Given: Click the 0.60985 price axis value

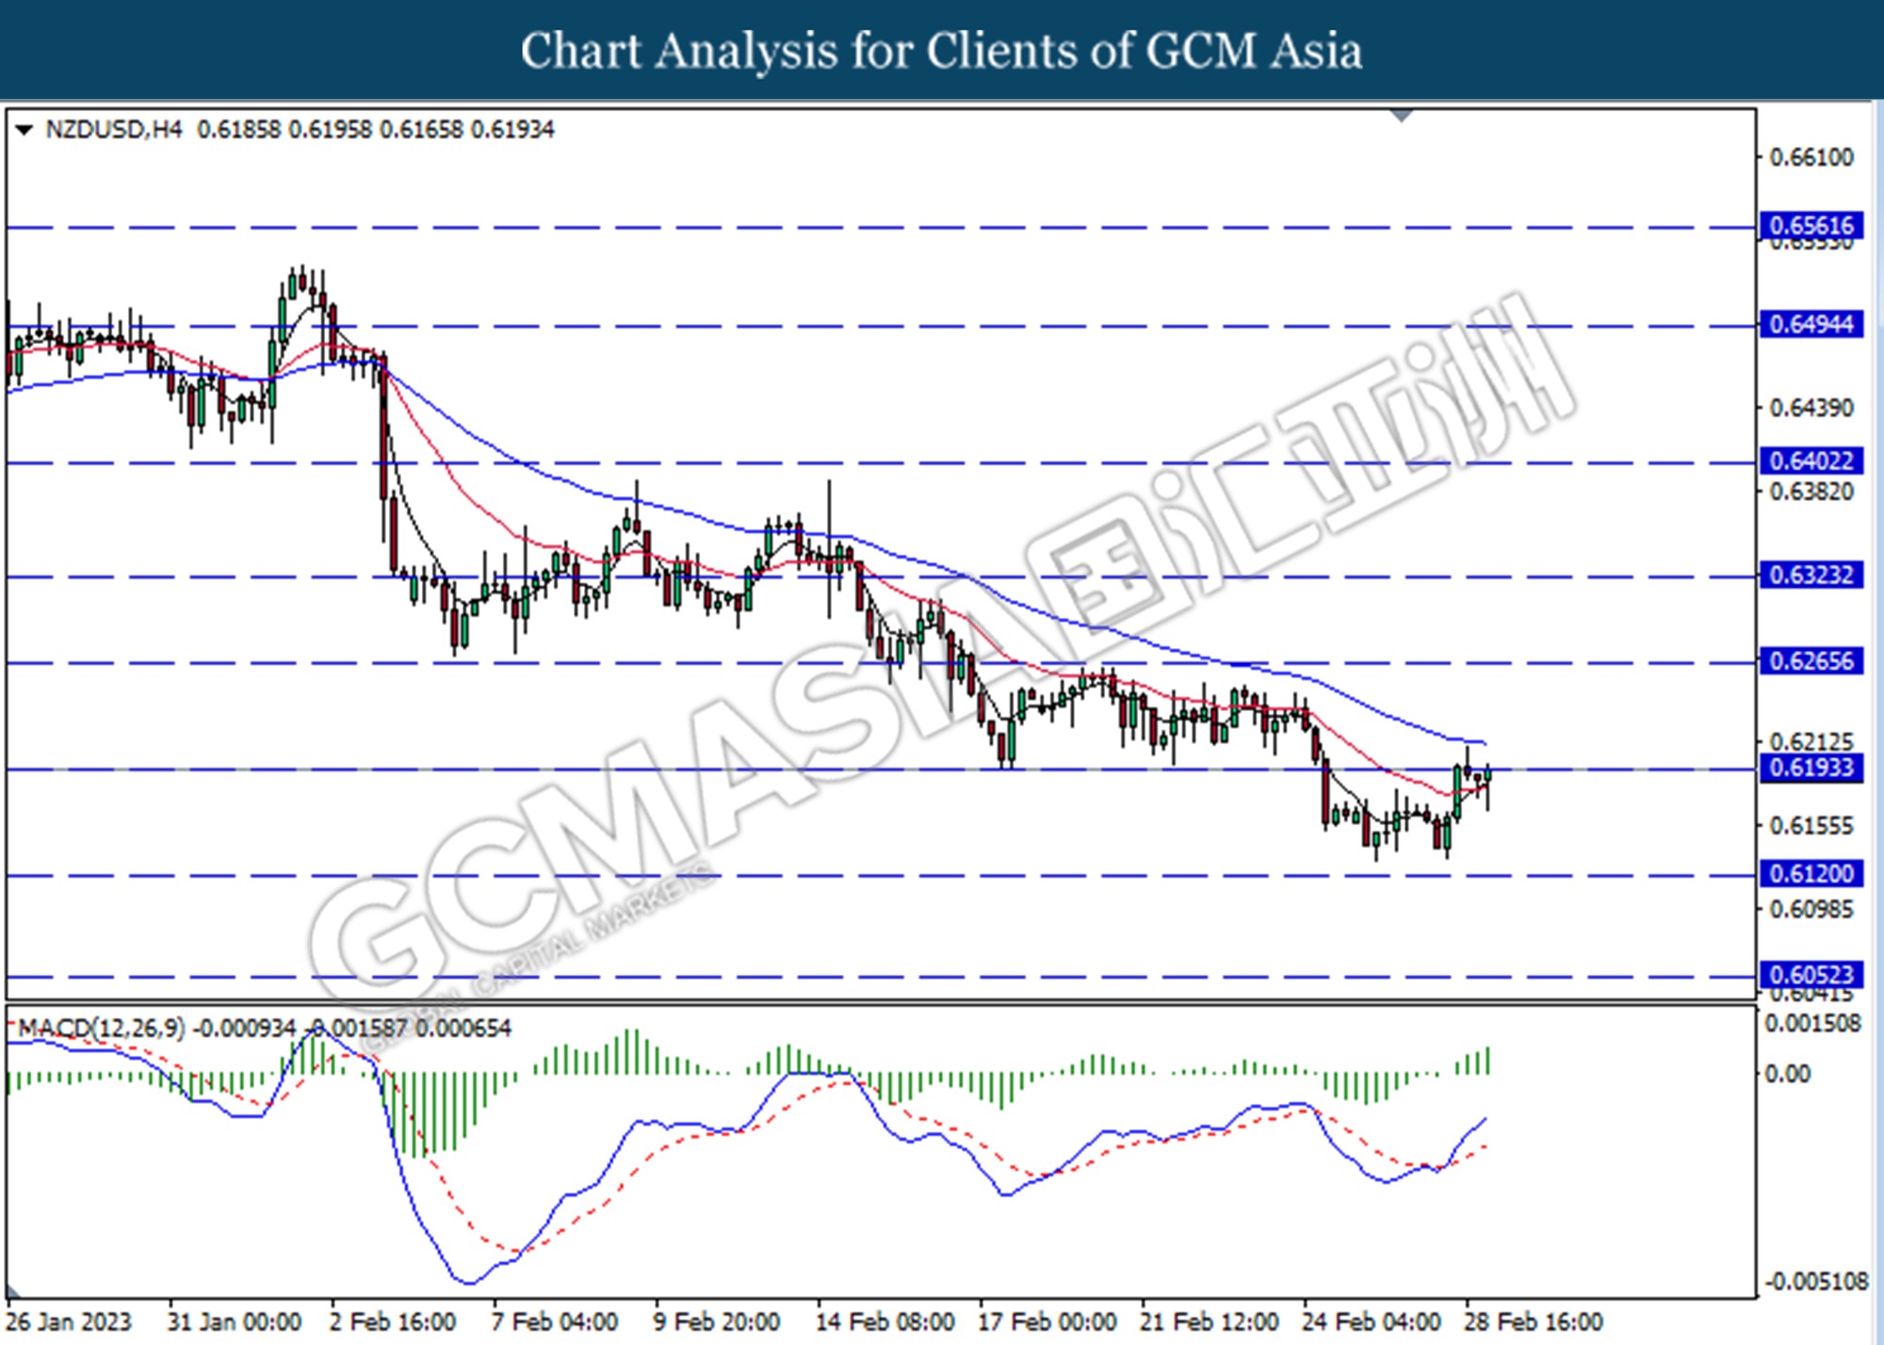Looking at the screenshot, I should (1811, 910).
